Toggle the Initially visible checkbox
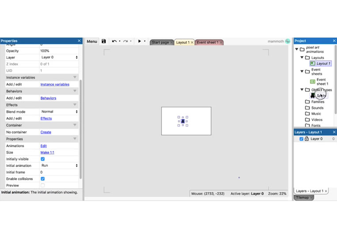 point(42,159)
